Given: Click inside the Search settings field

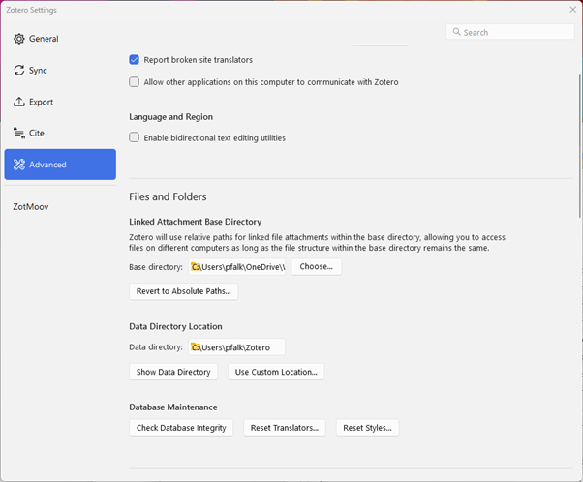Looking at the screenshot, I should [x=513, y=32].
